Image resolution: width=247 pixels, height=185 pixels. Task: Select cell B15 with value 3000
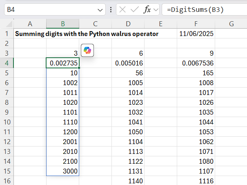click(x=62, y=171)
